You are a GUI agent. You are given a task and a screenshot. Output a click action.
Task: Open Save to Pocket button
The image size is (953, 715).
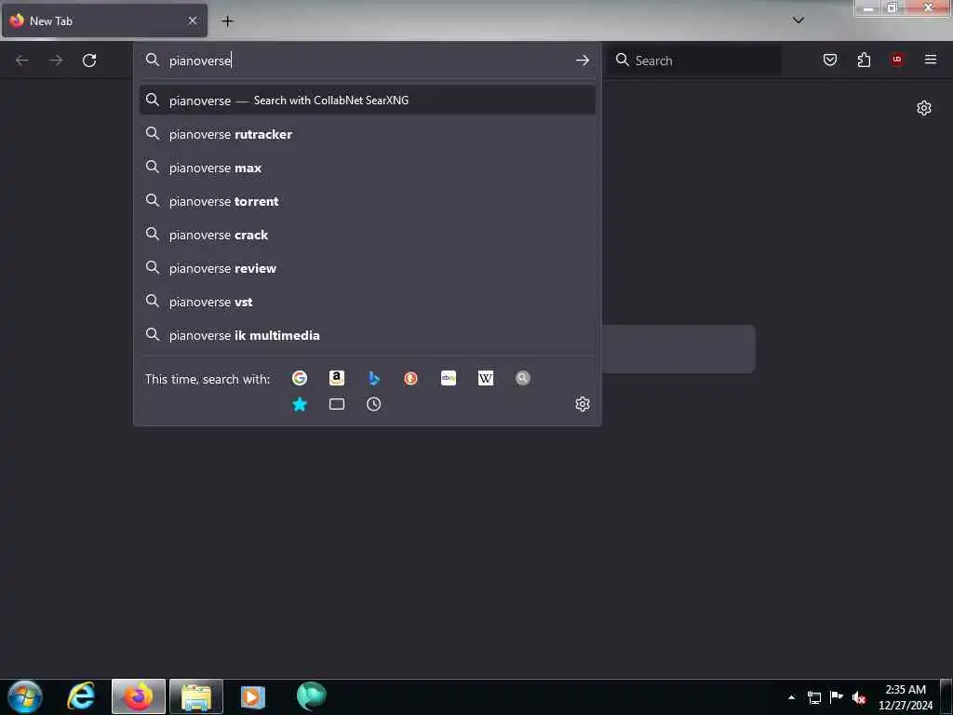(x=830, y=60)
